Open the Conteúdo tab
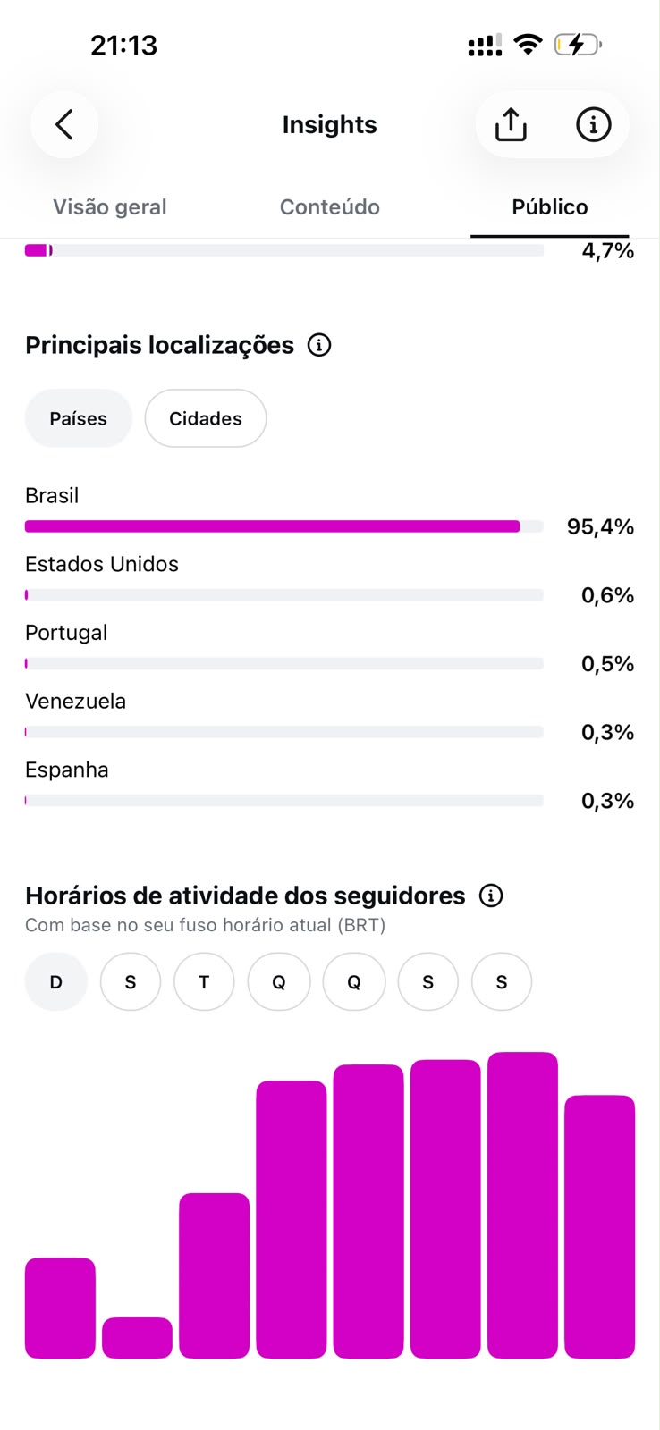The image size is (660, 1430). coord(330,207)
